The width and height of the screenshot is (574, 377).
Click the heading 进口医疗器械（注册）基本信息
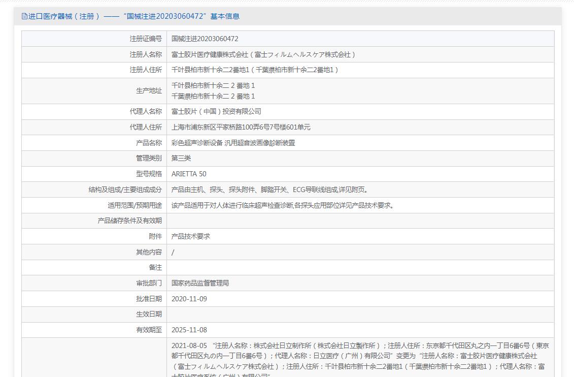coord(133,16)
